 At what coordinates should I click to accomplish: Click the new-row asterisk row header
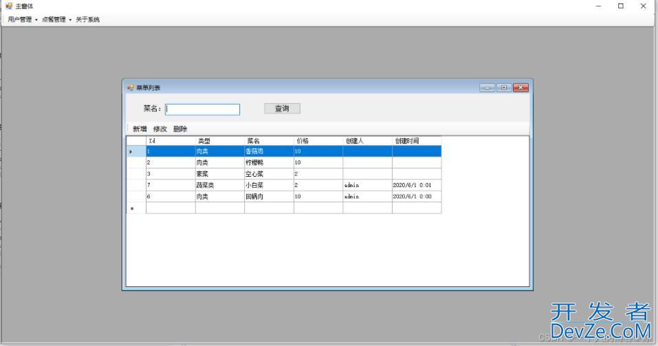(136, 208)
